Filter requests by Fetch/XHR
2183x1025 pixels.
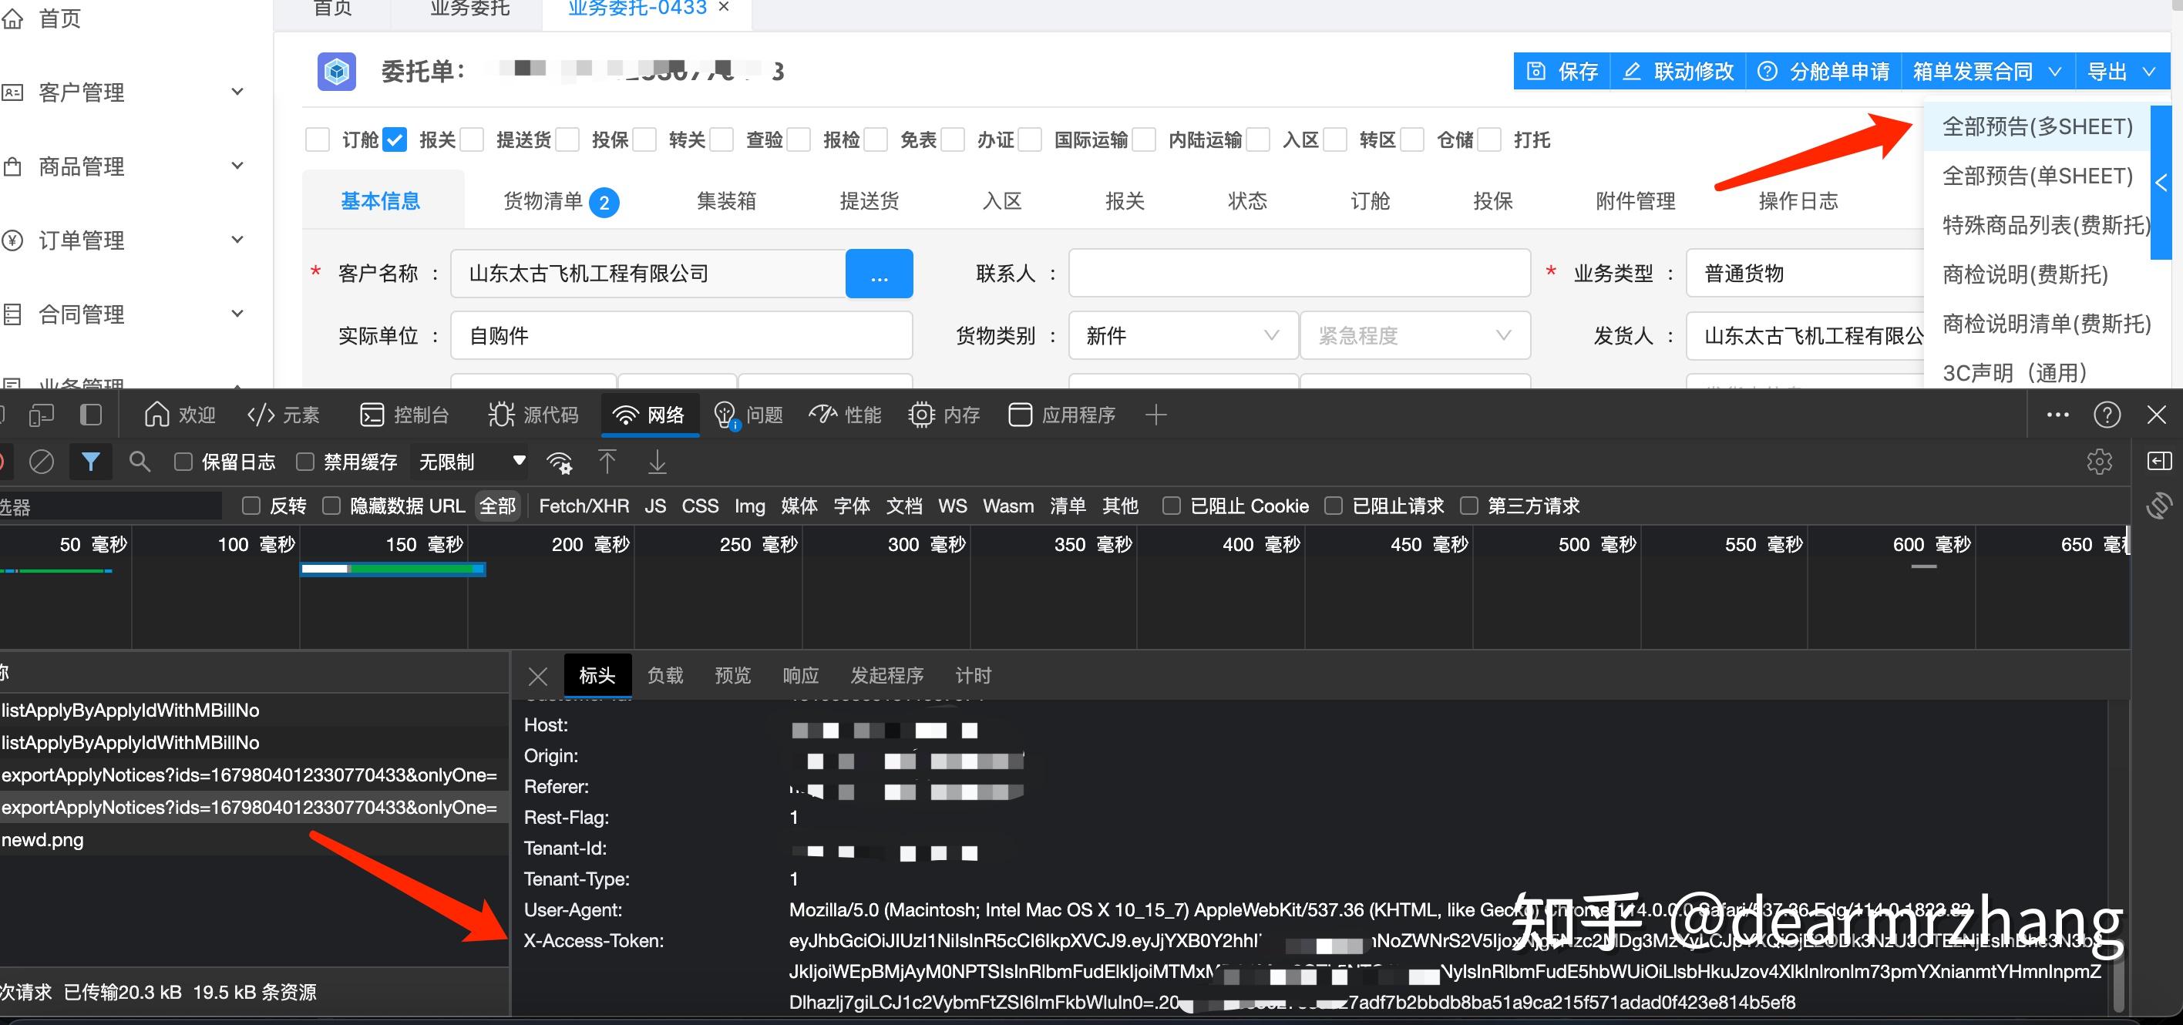click(x=584, y=506)
